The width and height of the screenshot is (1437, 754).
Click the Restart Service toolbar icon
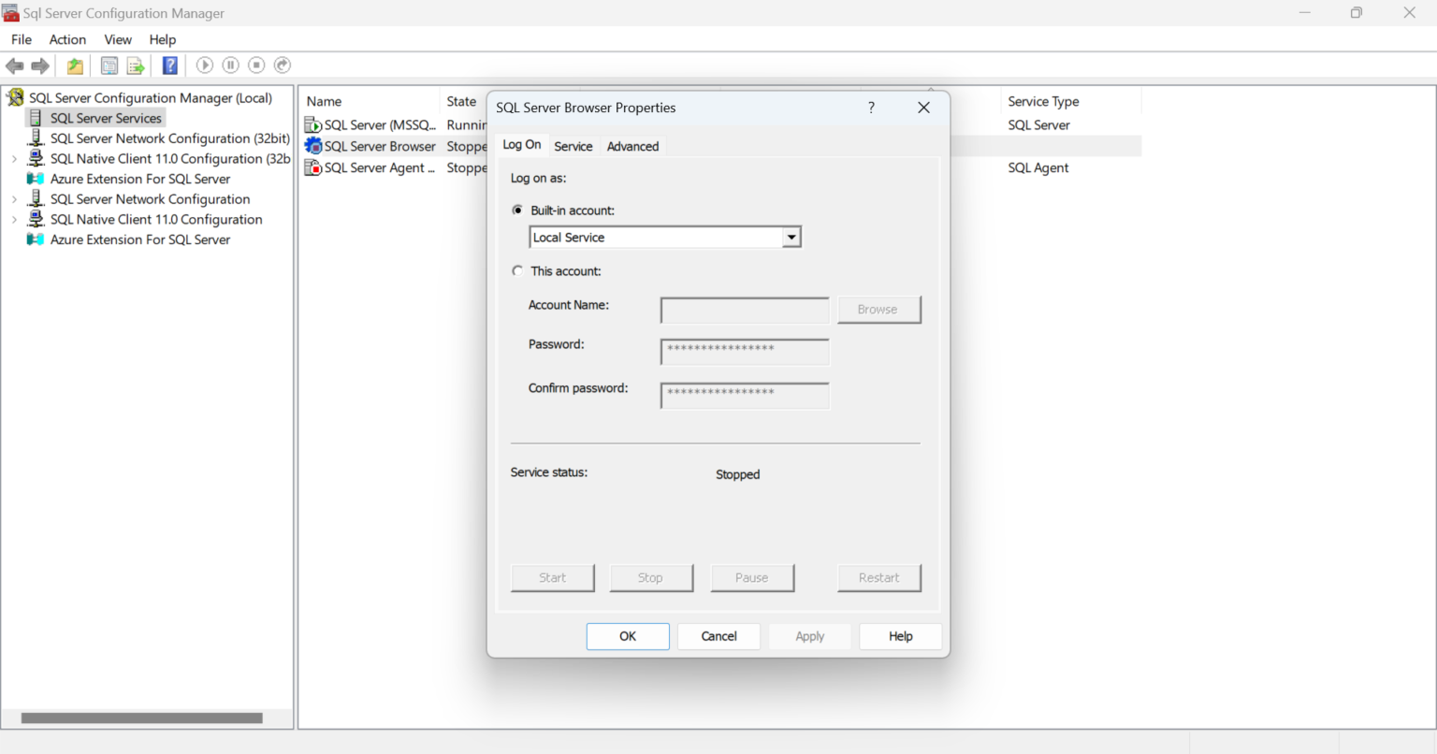(x=283, y=65)
